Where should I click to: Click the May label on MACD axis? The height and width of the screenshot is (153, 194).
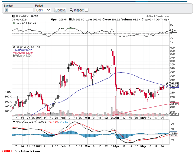[143, 146]
